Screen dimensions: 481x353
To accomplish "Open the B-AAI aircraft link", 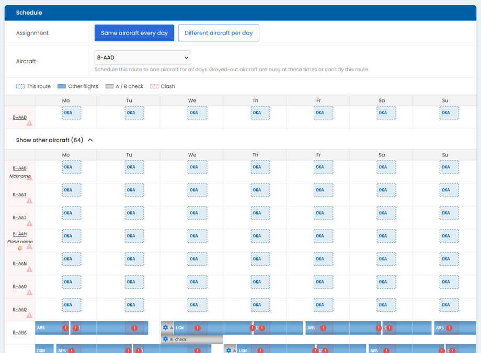I will (x=20, y=195).
